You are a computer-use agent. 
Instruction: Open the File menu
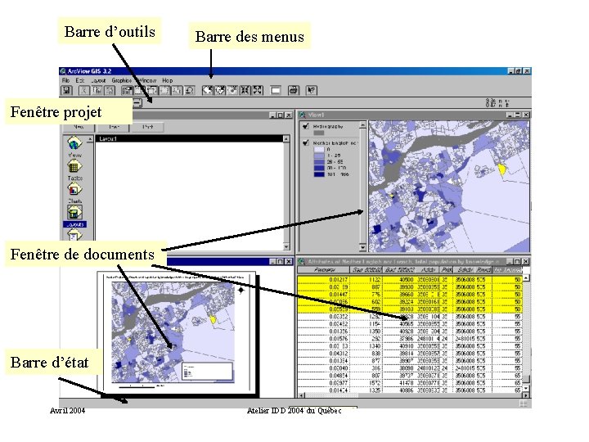coord(65,80)
